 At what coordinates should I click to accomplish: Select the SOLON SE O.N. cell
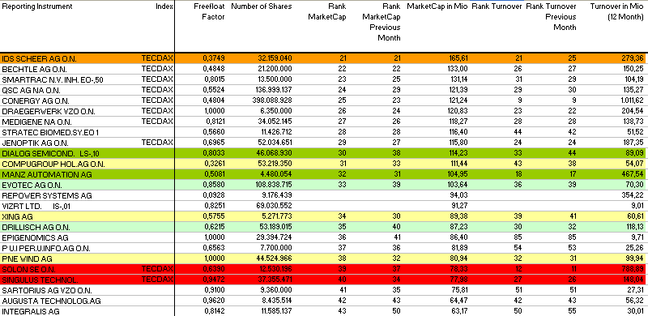pos(28,269)
